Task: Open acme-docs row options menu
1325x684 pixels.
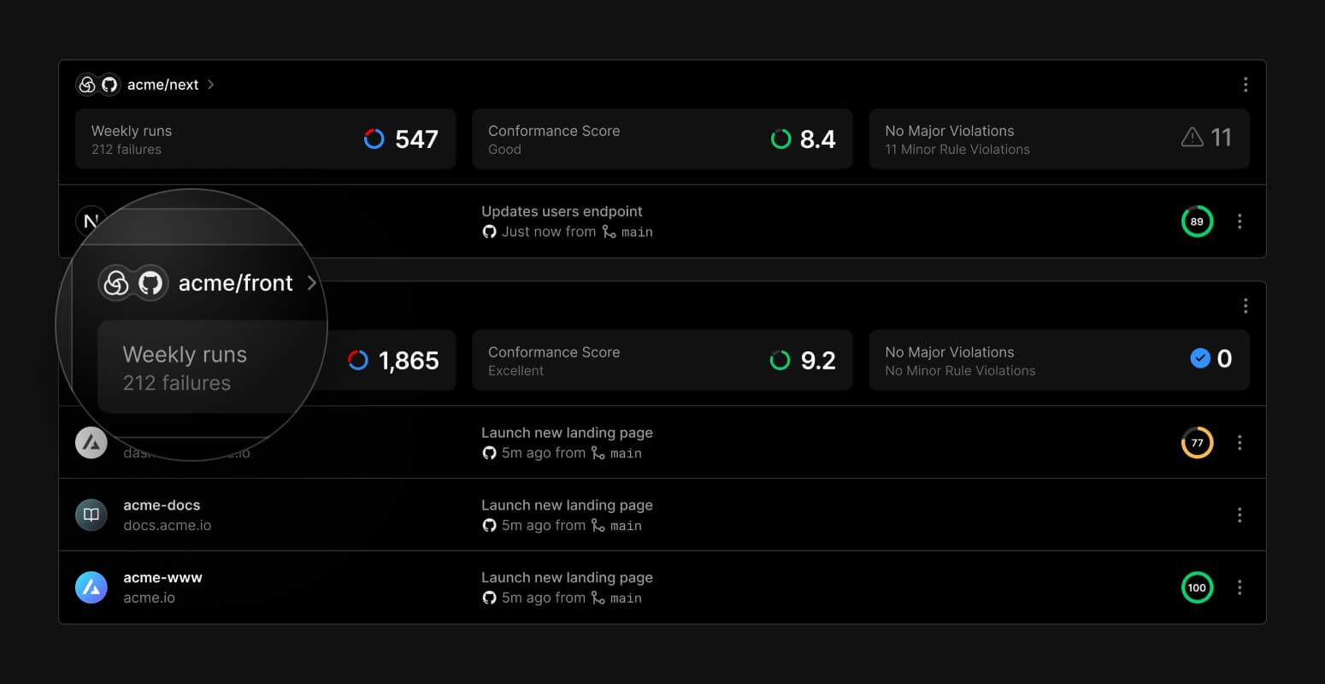Action: [x=1240, y=515]
